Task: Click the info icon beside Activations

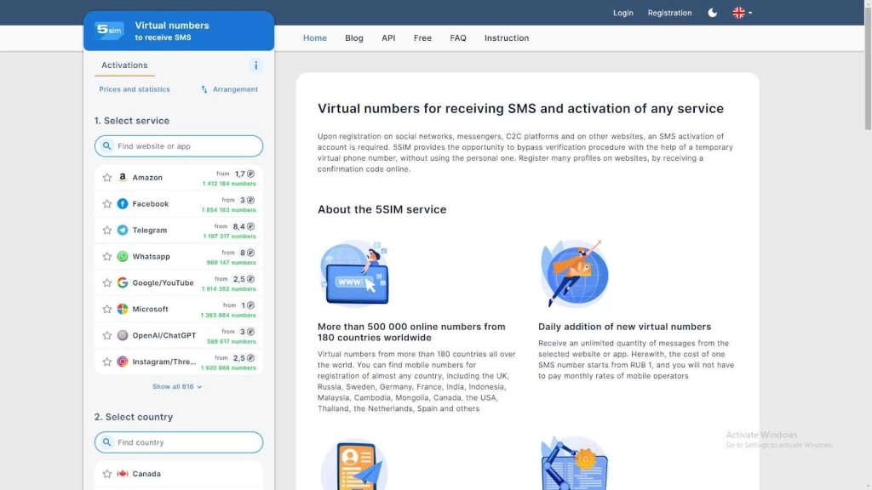Action: pyautogui.click(x=255, y=66)
